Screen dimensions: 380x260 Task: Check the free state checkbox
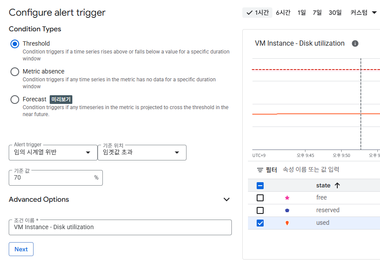[x=260, y=198]
